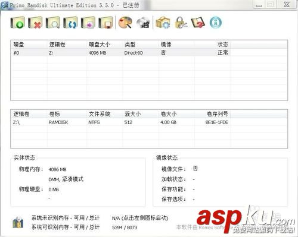Click the 4.00 GB volume size cell
The width and height of the screenshot is (298, 237).
(168, 122)
